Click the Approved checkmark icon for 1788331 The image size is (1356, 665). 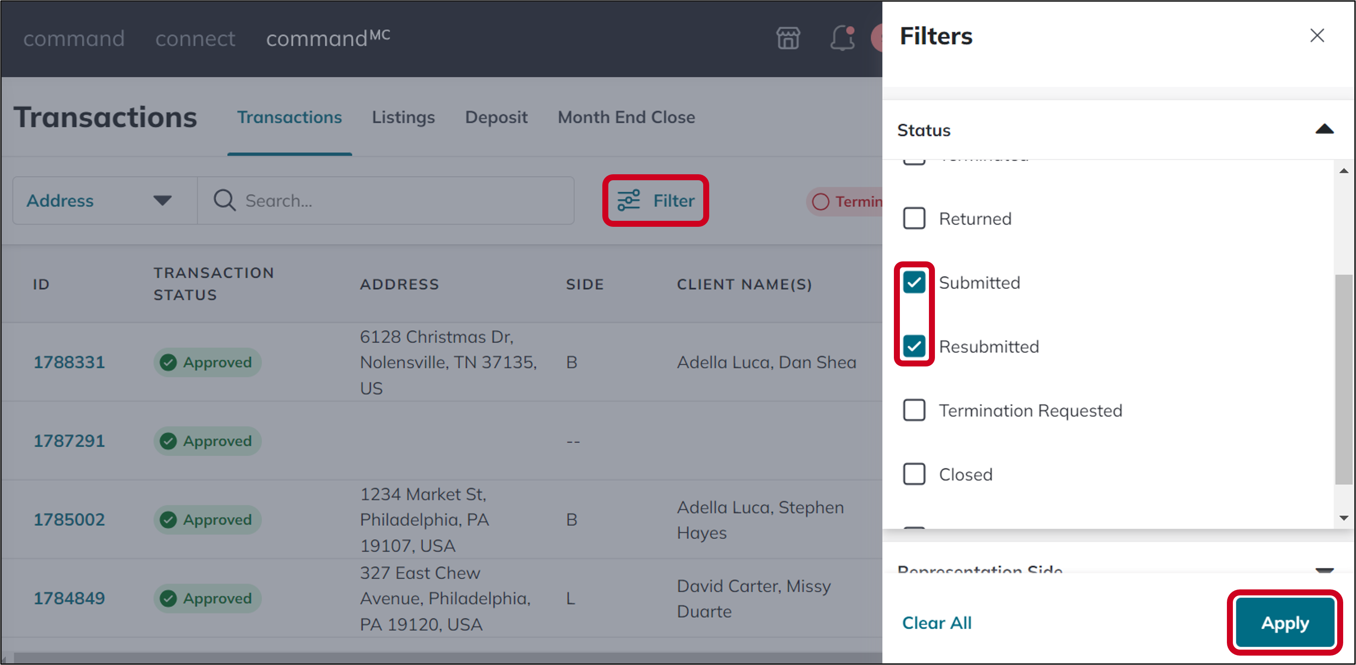tap(168, 363)
